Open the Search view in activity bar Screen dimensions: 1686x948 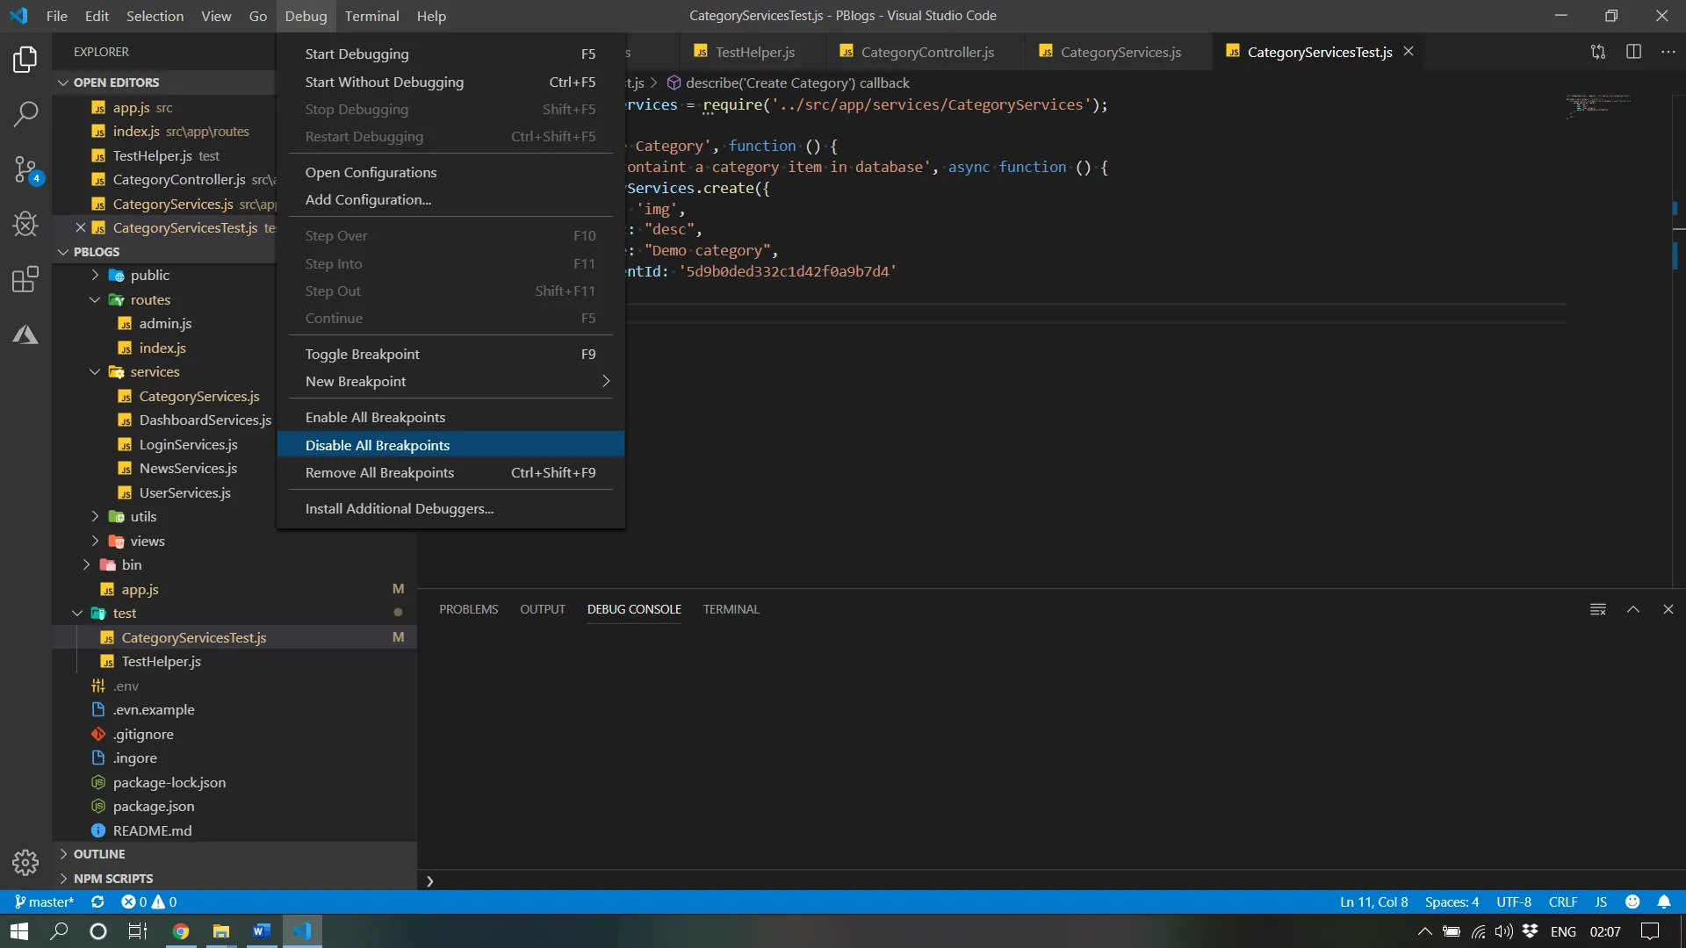point(25,114)
